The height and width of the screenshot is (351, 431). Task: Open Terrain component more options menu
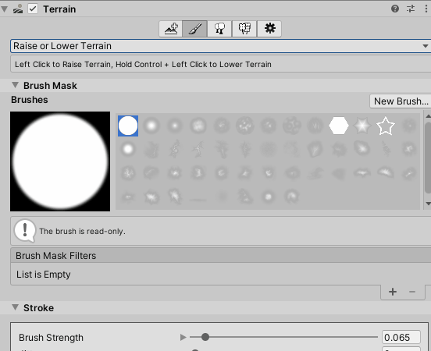[426, 9]
